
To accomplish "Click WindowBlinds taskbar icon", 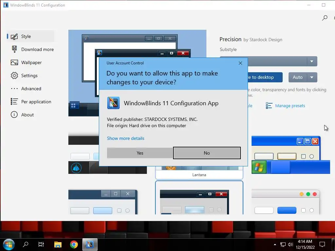I will pyautogui.click(x=90, y=244).
